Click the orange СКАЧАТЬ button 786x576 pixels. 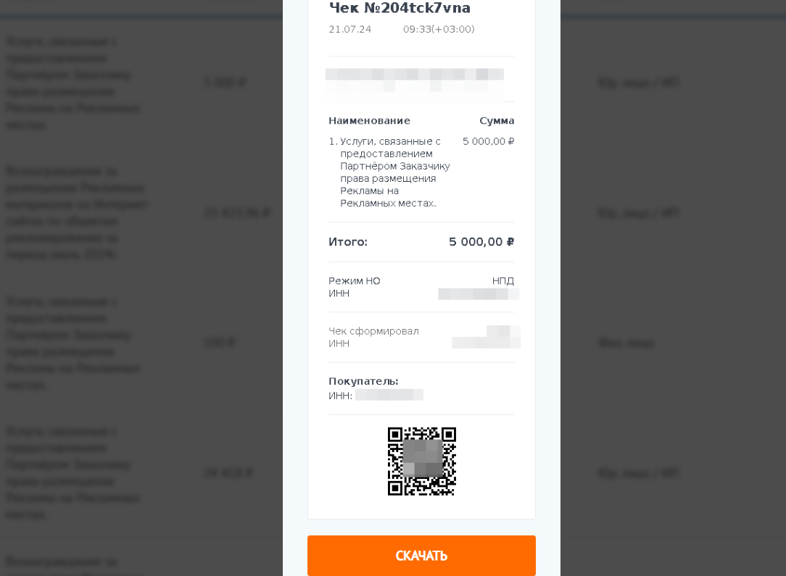coord(421,556)
